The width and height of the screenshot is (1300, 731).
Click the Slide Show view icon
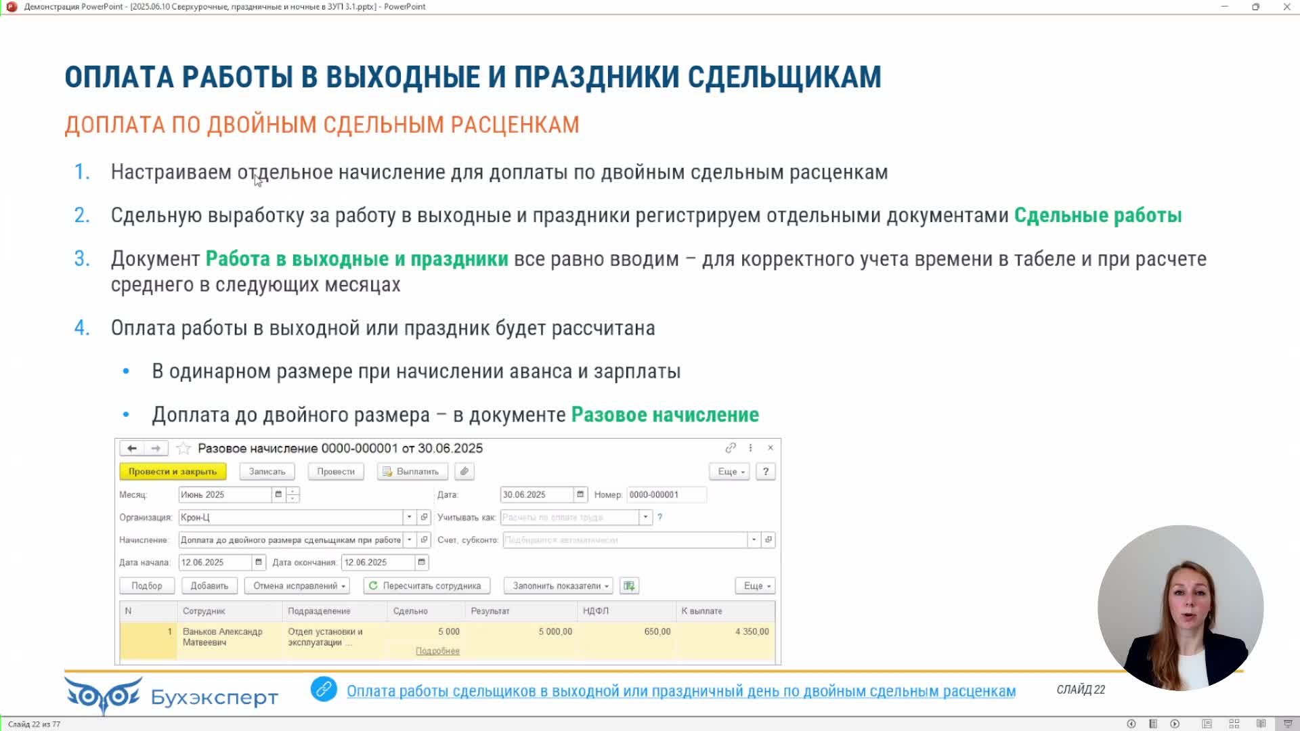1287,724
